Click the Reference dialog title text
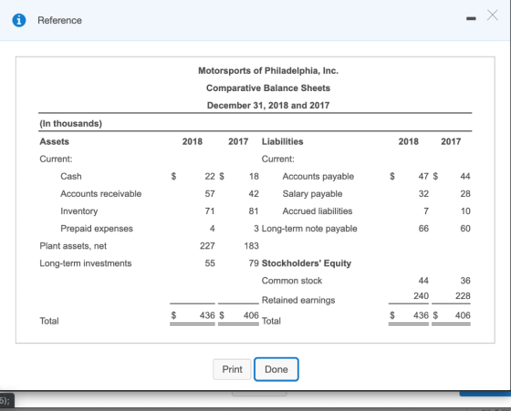Screen dimensions: 511x411 [59, 20]
